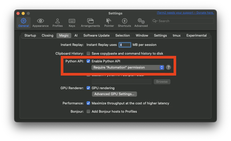Image resolution: width=231 pixels, height=141 pixels.
Task: Open the Shortcuts lightning icon
Action: pos(124,21)
